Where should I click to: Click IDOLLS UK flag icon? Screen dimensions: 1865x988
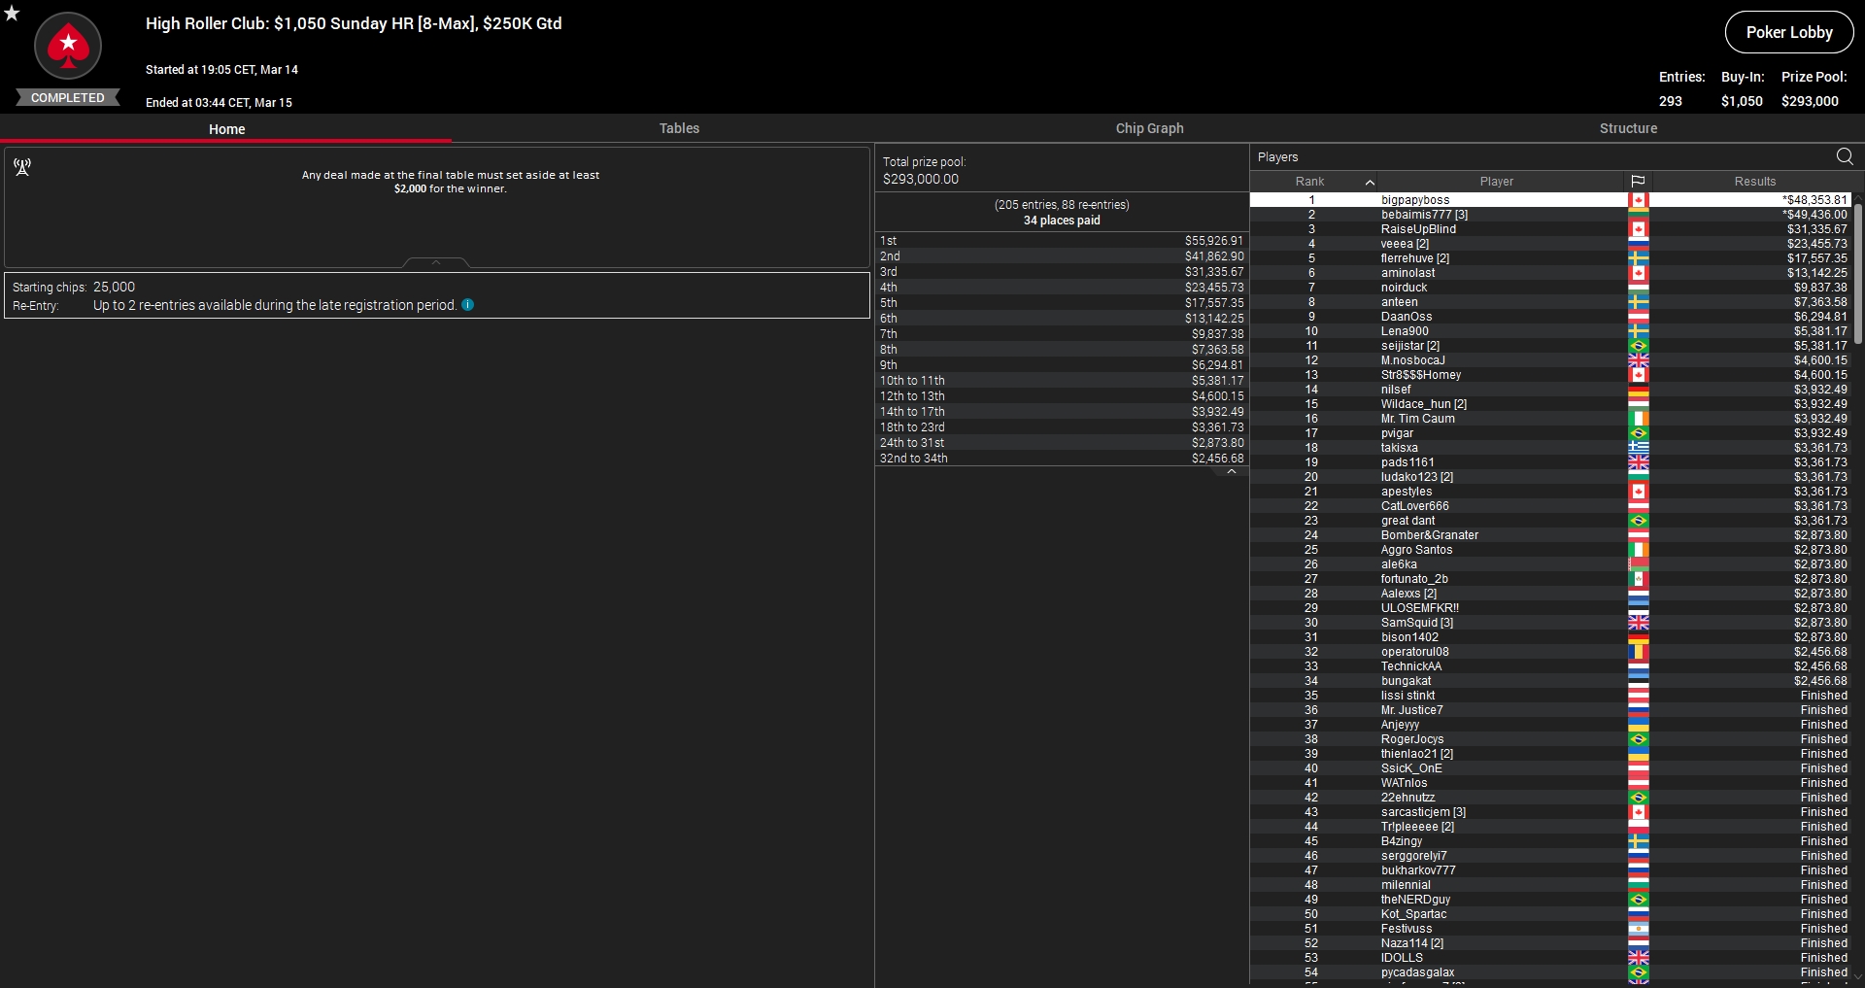pos(1639,958)
